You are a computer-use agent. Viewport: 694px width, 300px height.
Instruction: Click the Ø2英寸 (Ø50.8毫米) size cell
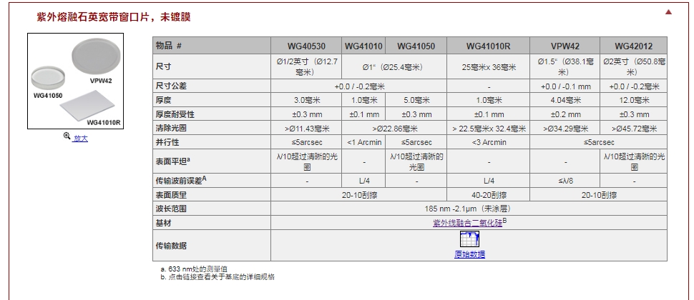[633, 66]
